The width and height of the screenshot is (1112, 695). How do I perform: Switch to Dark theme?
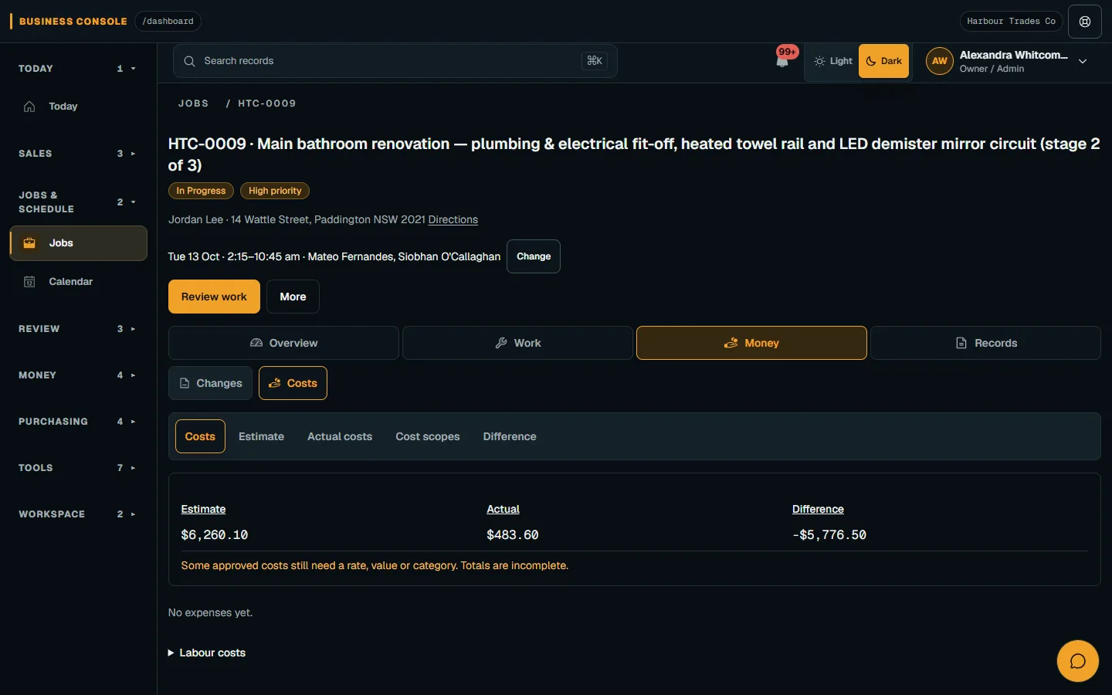[883, 61]
